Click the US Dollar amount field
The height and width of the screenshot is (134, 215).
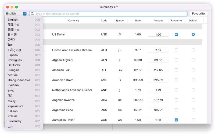(158, 35)
